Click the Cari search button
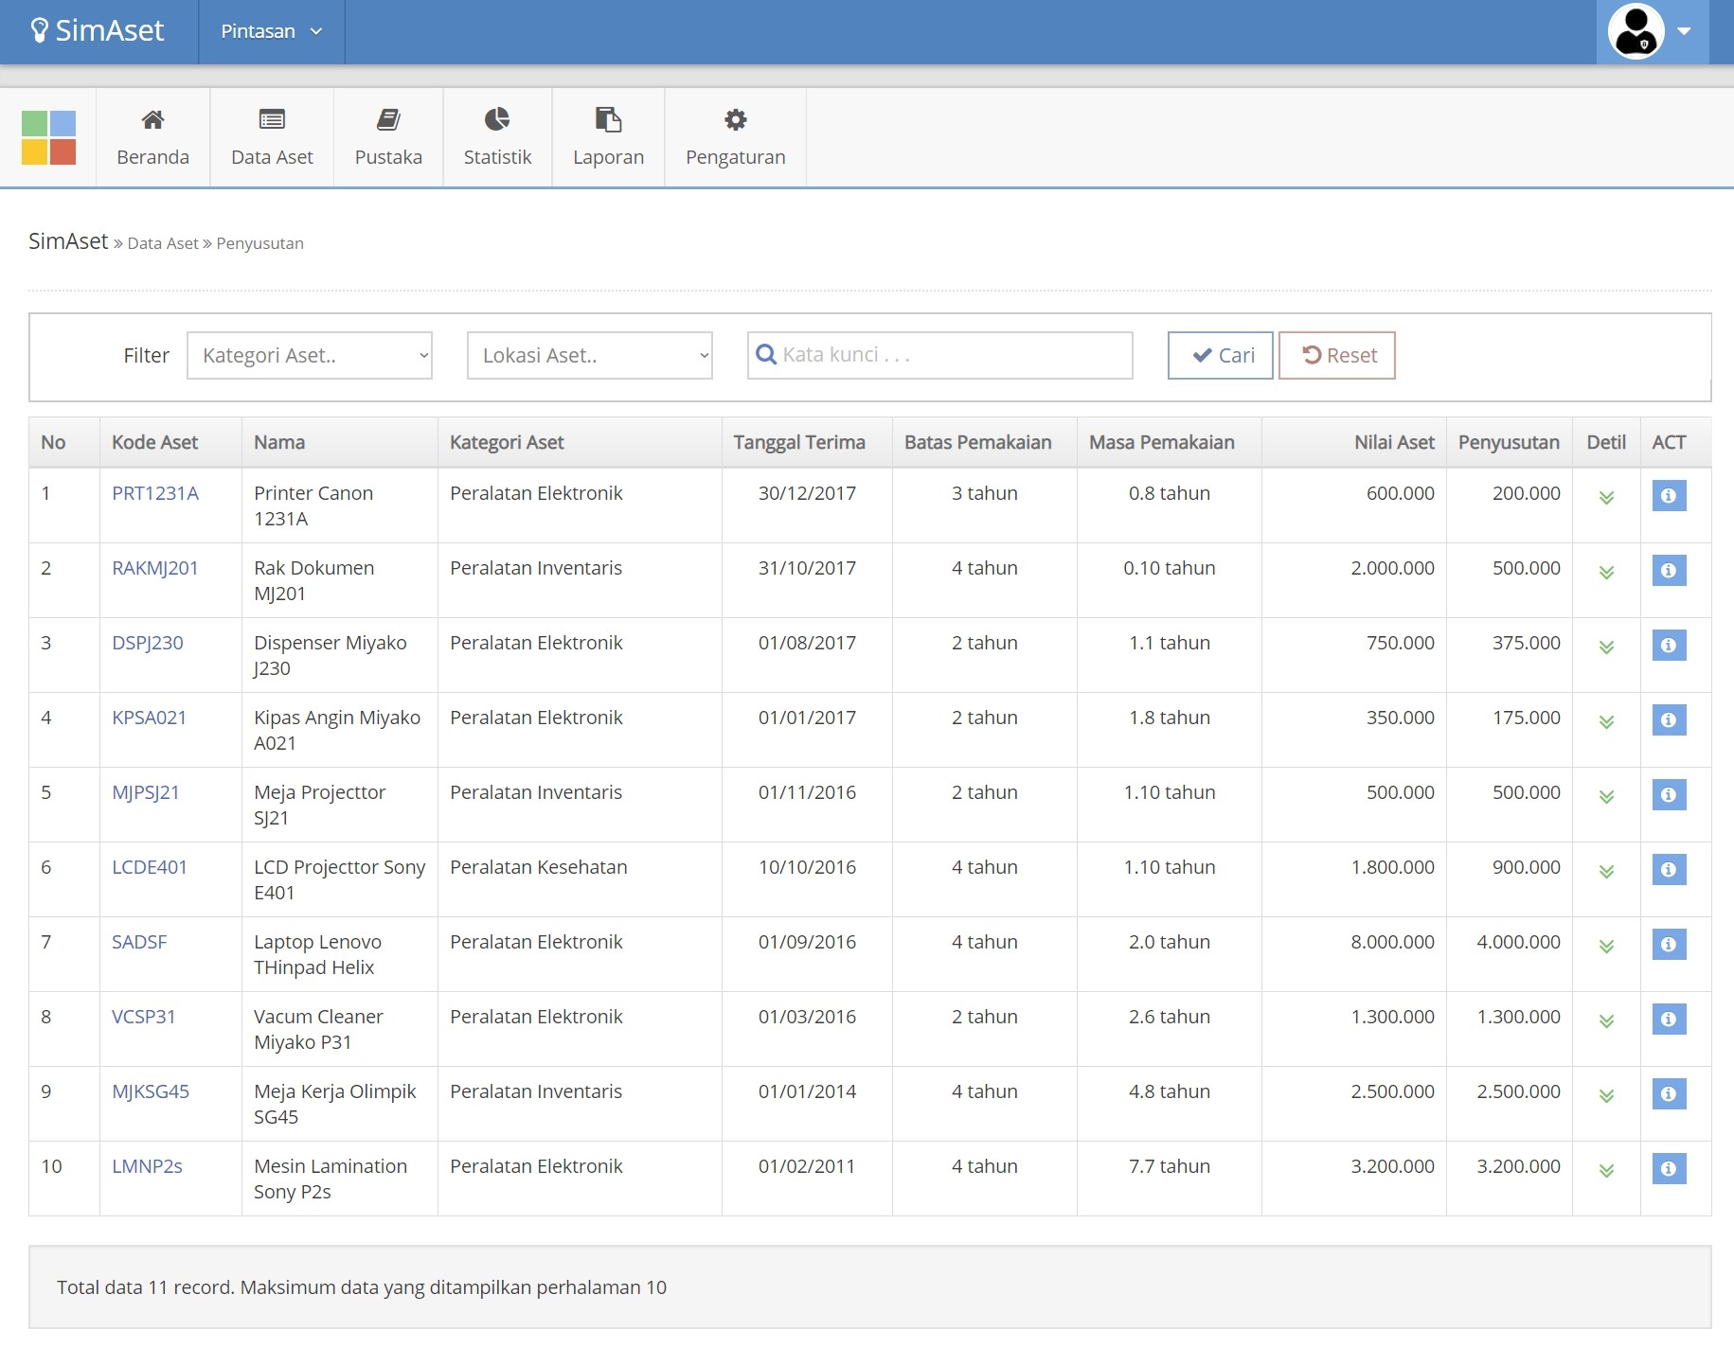This screenshot has height=1348, width=1734. click(x=1220, y=355)
